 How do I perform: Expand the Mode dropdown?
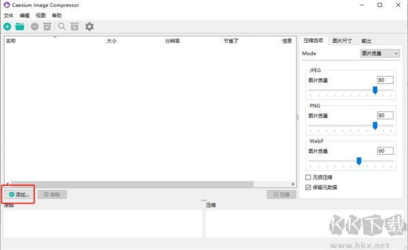click(380, 53)
